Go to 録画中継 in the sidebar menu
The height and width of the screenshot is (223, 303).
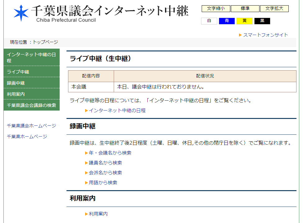[x=16, y=83]
